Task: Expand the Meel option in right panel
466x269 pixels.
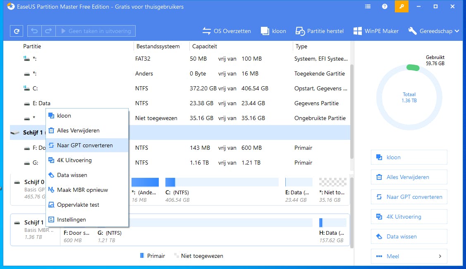Action: tap(409, 256)
